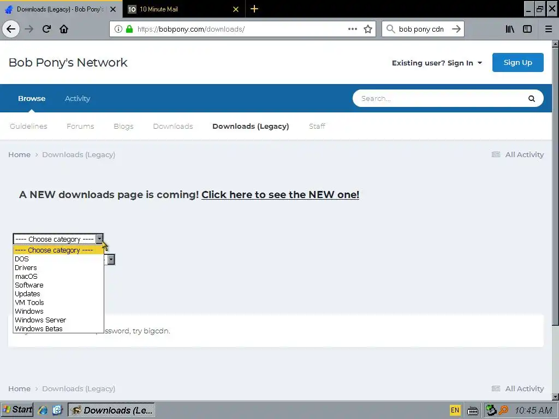
Task: Open the Library icon in toolbar
Action: [x=510, y=29]
